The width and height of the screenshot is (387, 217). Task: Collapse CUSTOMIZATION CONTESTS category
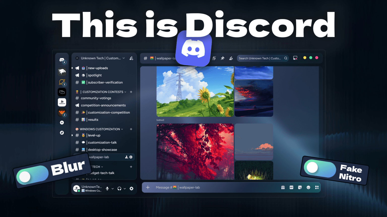click(x=103, y=92)
